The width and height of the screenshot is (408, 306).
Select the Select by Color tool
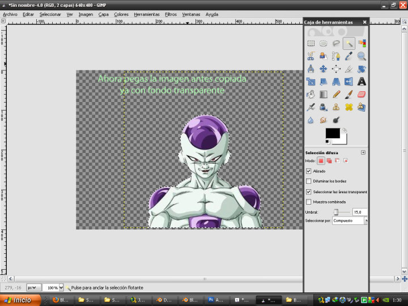point(362,43)
